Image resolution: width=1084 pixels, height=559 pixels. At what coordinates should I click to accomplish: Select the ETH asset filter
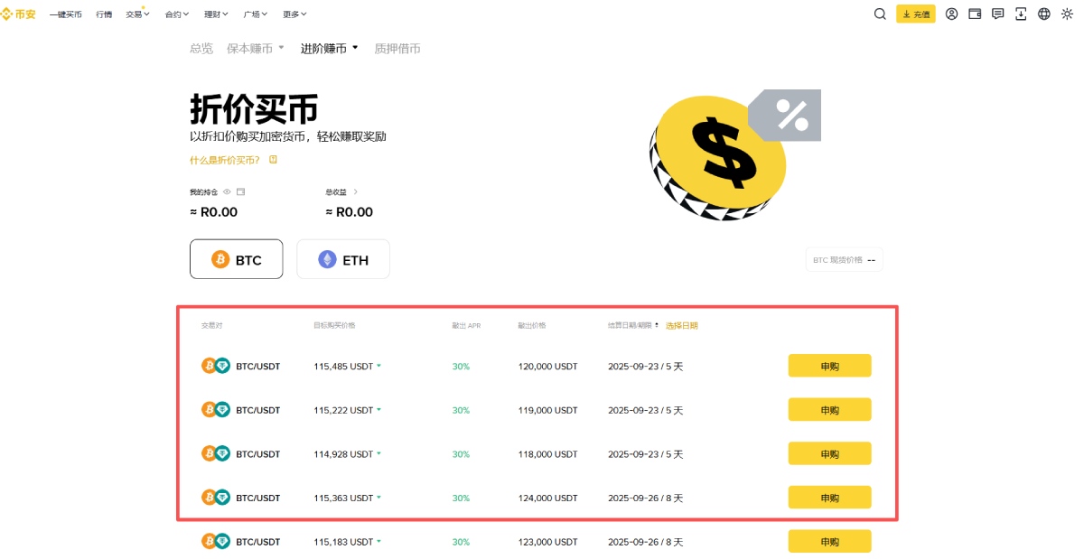pyautogui.click(x=343, y=259)
